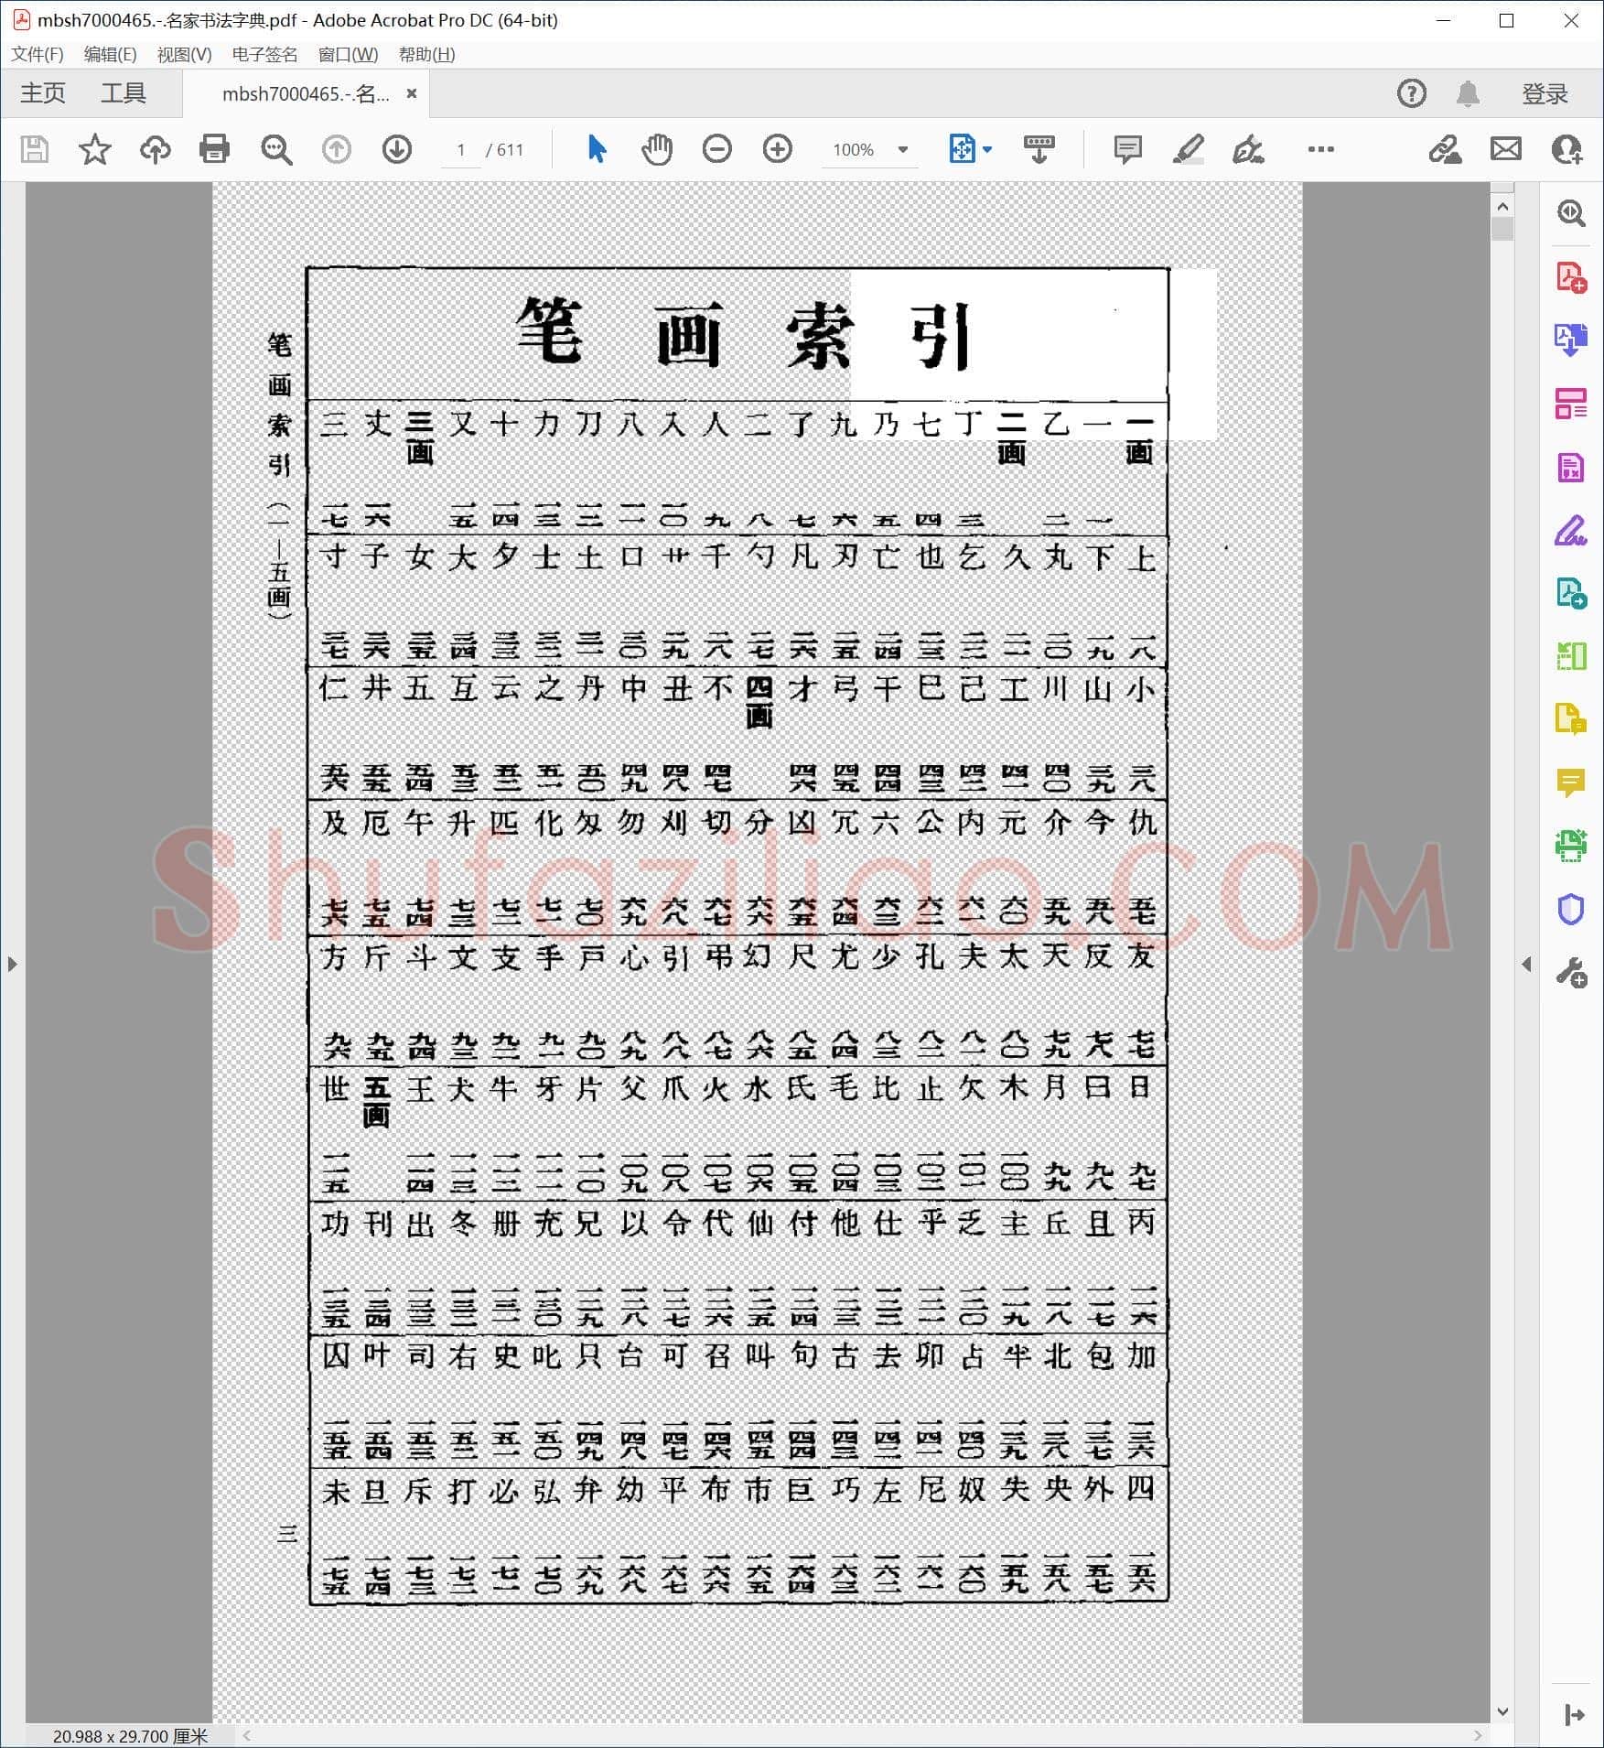The width and height of the screenshot is (1604, 1748).
Task: Close the mbsh7000465 document tab
Action: tap(412, 93)
